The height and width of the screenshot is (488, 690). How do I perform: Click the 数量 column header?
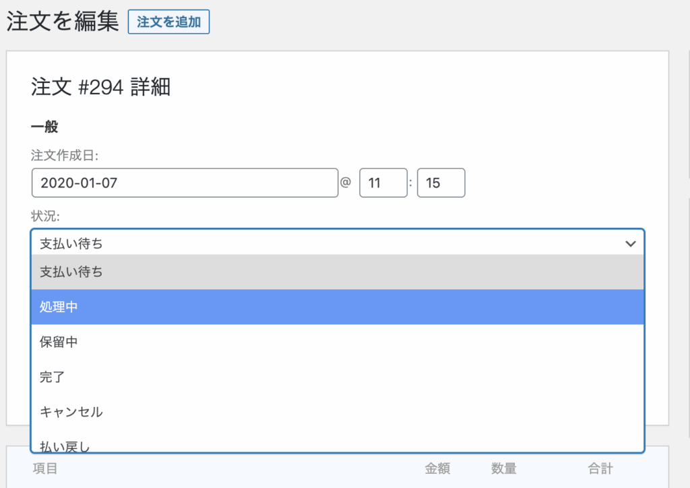(503, 468)
